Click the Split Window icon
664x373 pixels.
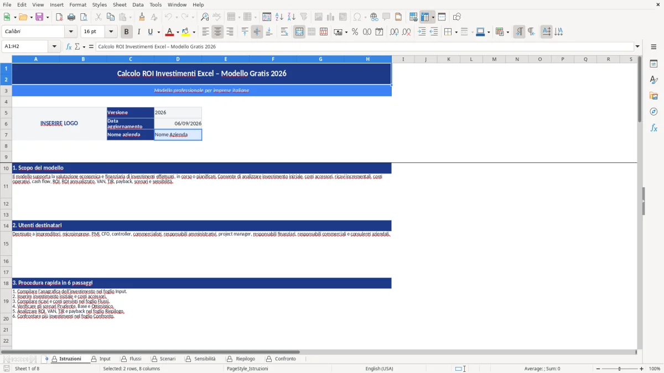(442, 17)
